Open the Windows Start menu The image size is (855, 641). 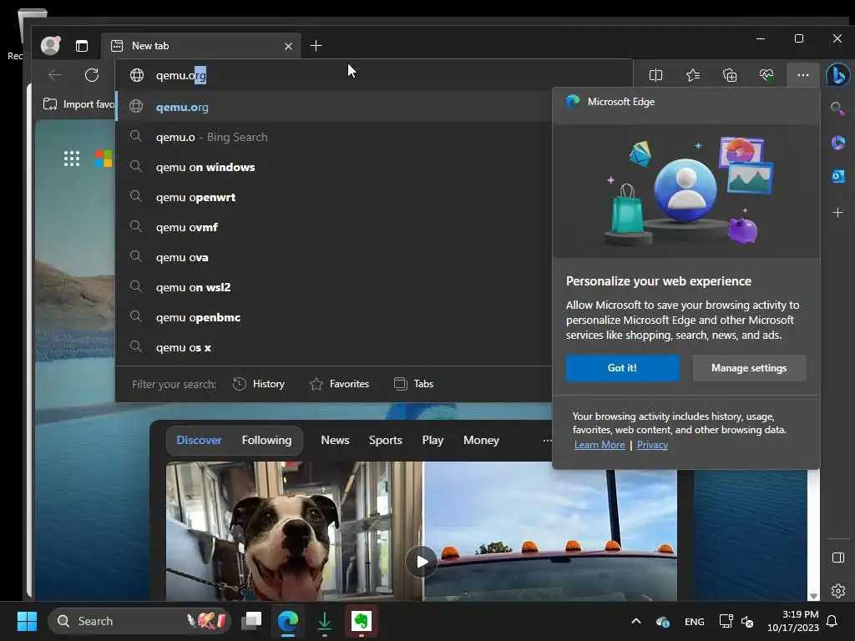point(27,621)
